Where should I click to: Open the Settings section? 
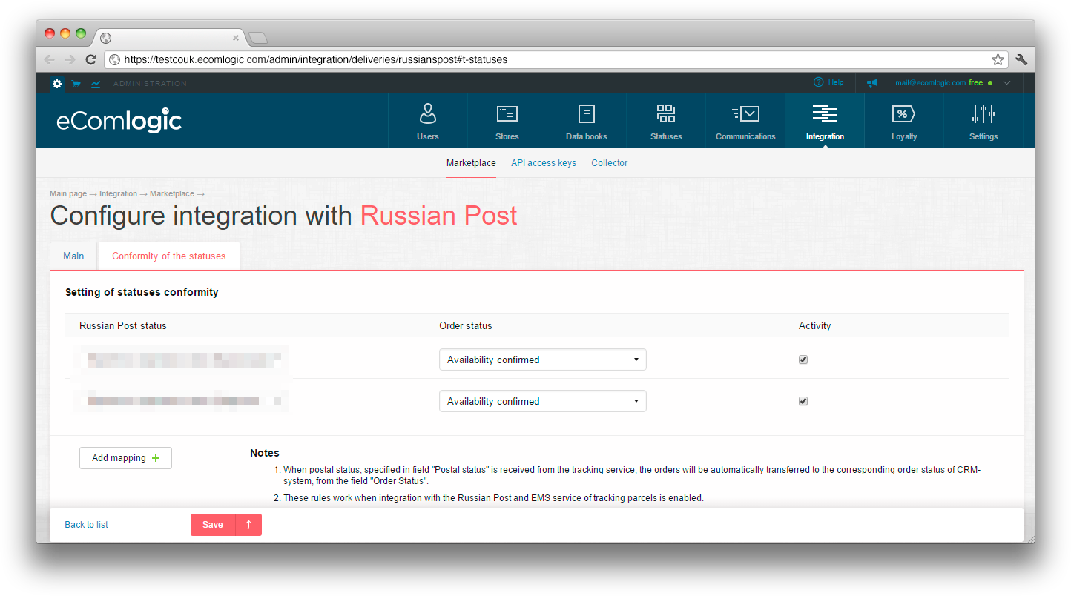pos(983,121)
